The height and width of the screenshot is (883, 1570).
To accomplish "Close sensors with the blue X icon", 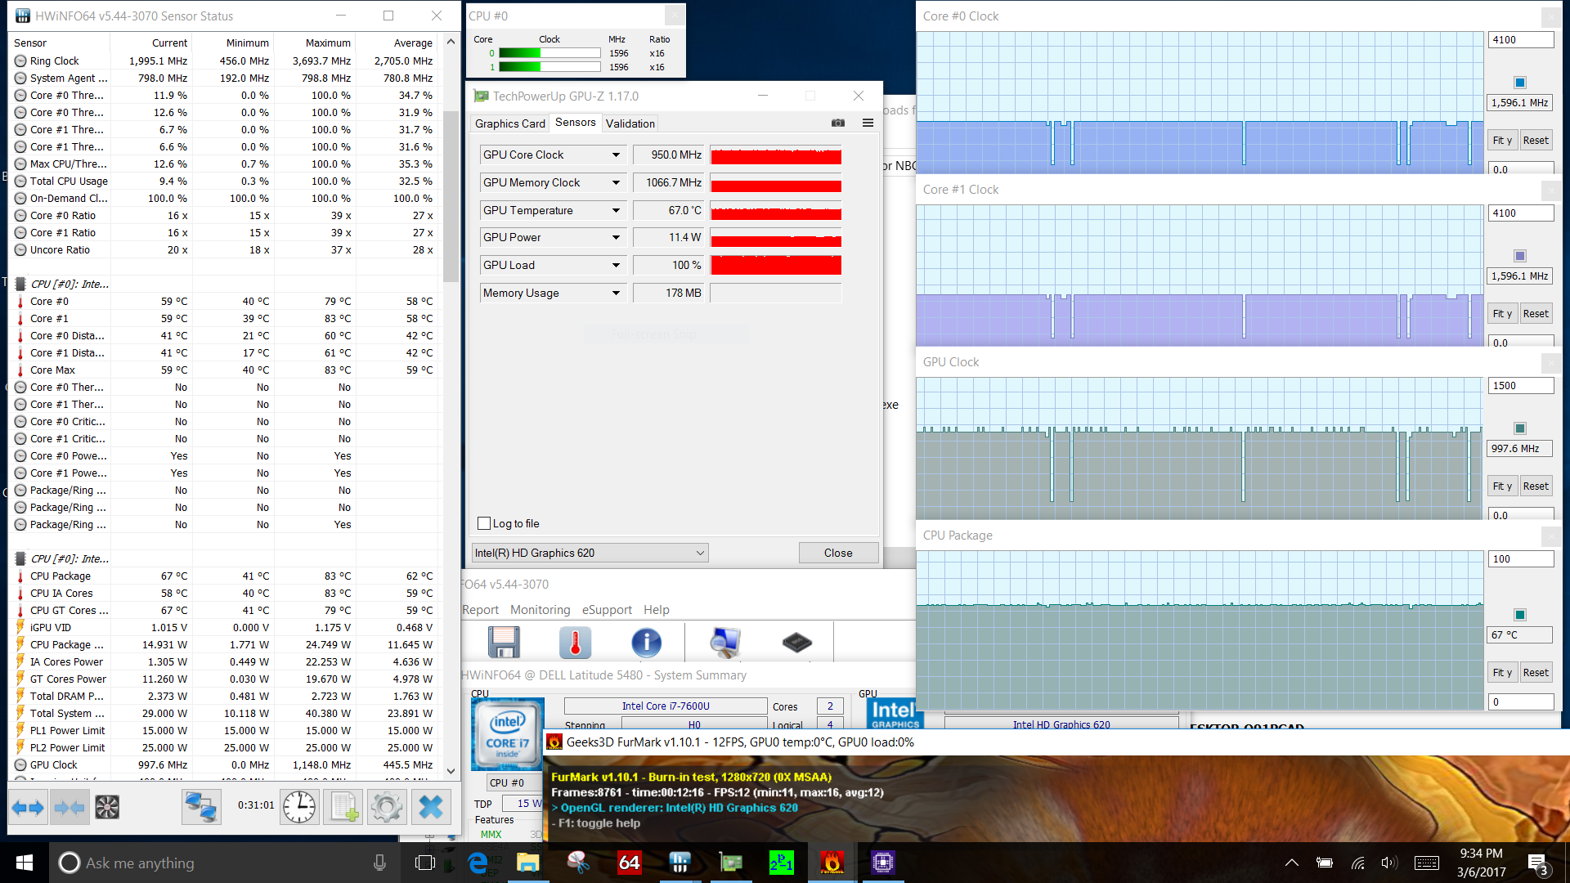I will coord(431,808).
